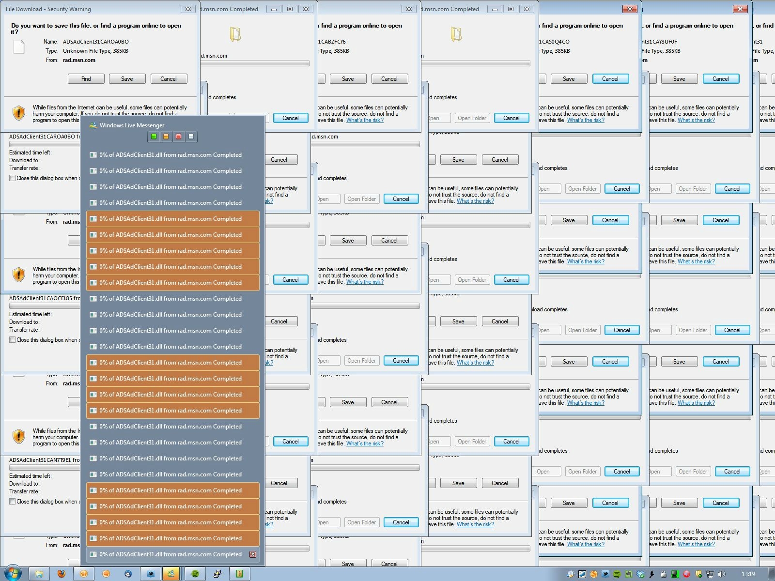Click the file name 'ADSAdClient31CAROA0BO' in the Name field
This screenshot has width=775, height=581.
96,42
